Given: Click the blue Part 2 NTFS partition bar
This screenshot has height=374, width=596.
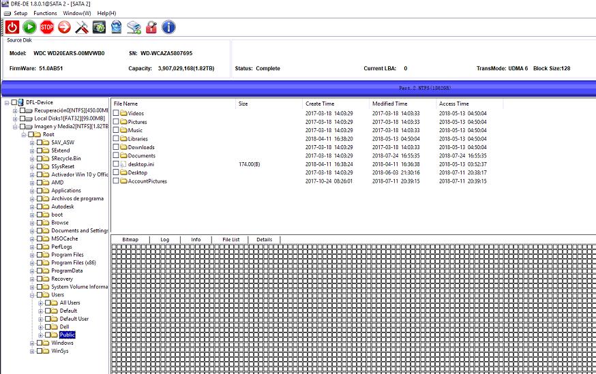Looking at the screenshot, I should [299, 88].
